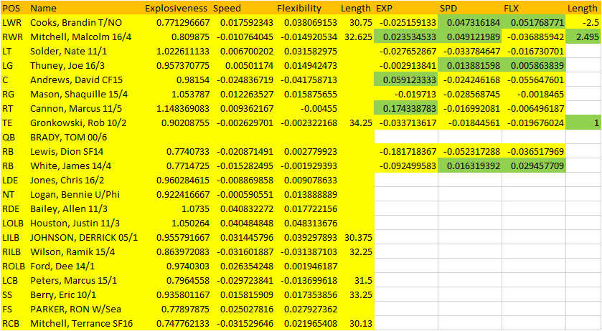Click the explosiveness value 1.0735

coord(195,209)
